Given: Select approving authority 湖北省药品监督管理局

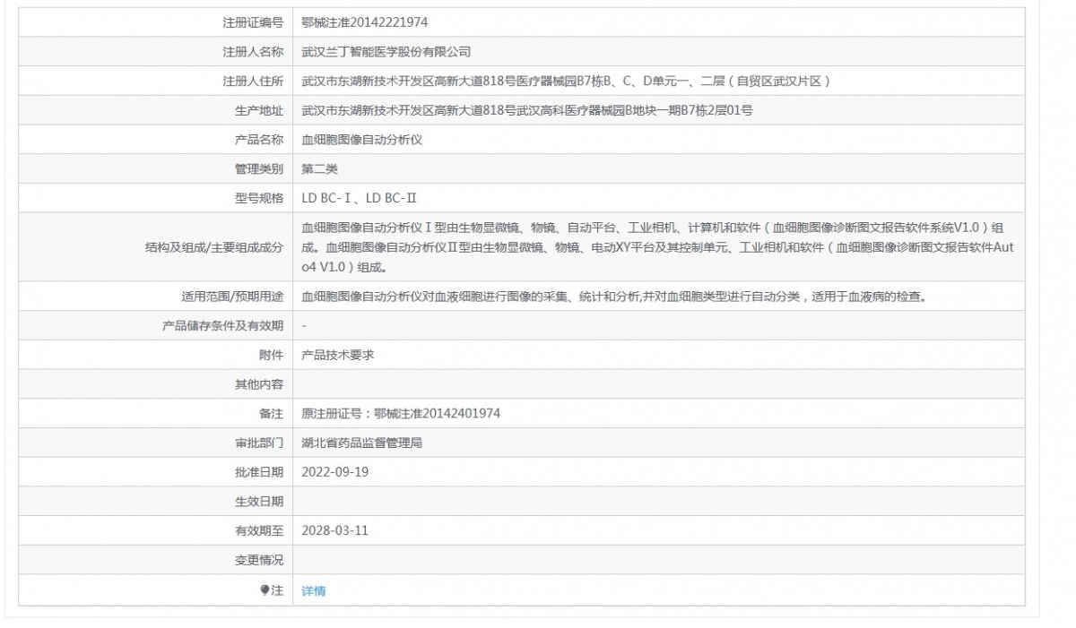Looking at the screenshot, I should tap(362, 443).
